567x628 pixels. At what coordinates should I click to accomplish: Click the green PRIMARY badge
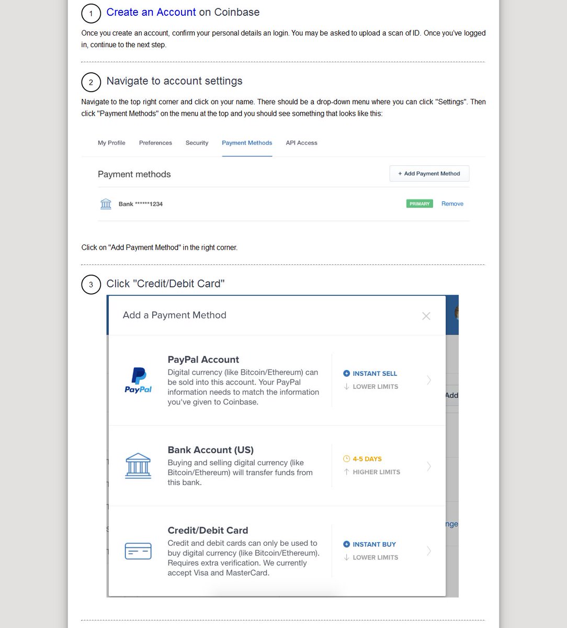coord(419,204)
